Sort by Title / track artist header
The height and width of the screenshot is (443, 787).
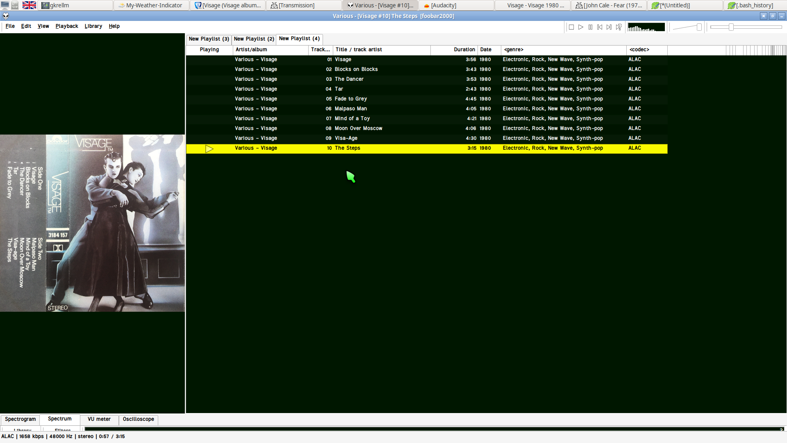coord(382,50)
